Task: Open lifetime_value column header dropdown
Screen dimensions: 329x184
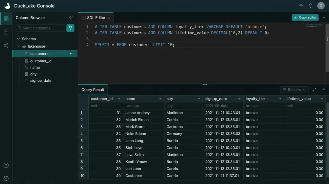Action: point(322,99)
